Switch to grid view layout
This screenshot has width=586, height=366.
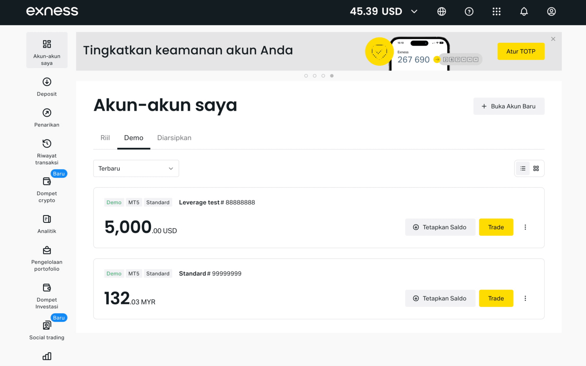pos(536,168)
